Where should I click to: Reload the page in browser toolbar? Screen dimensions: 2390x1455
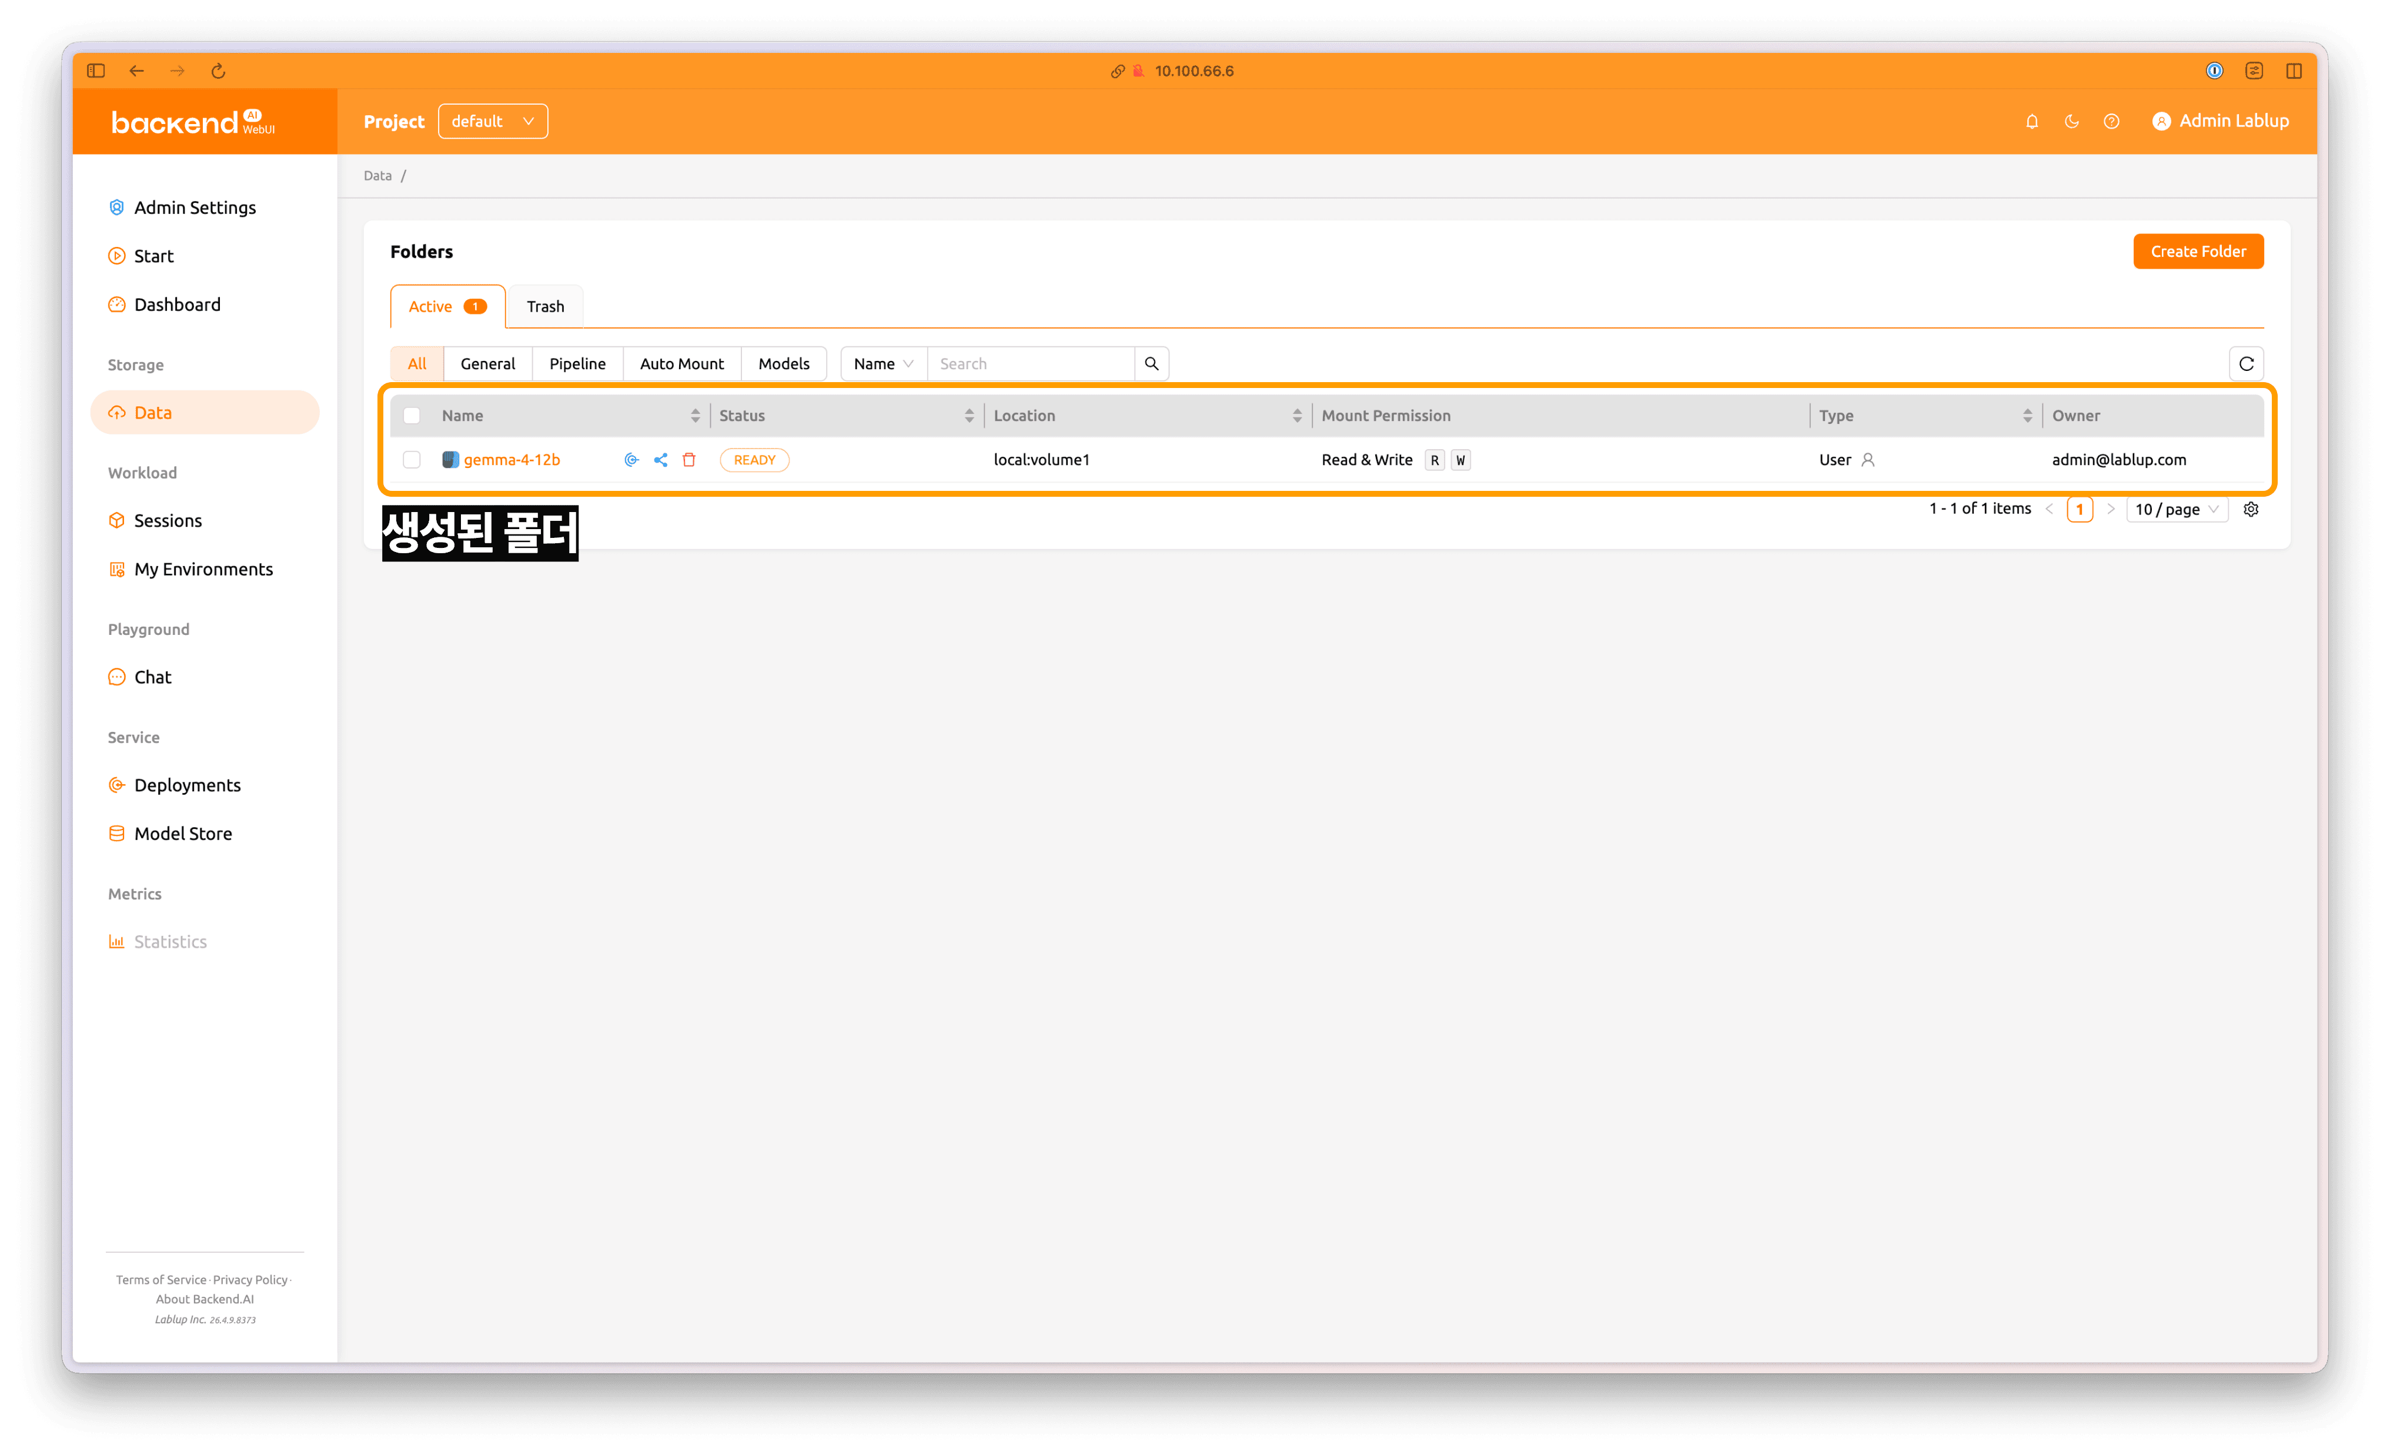(218, 71)
